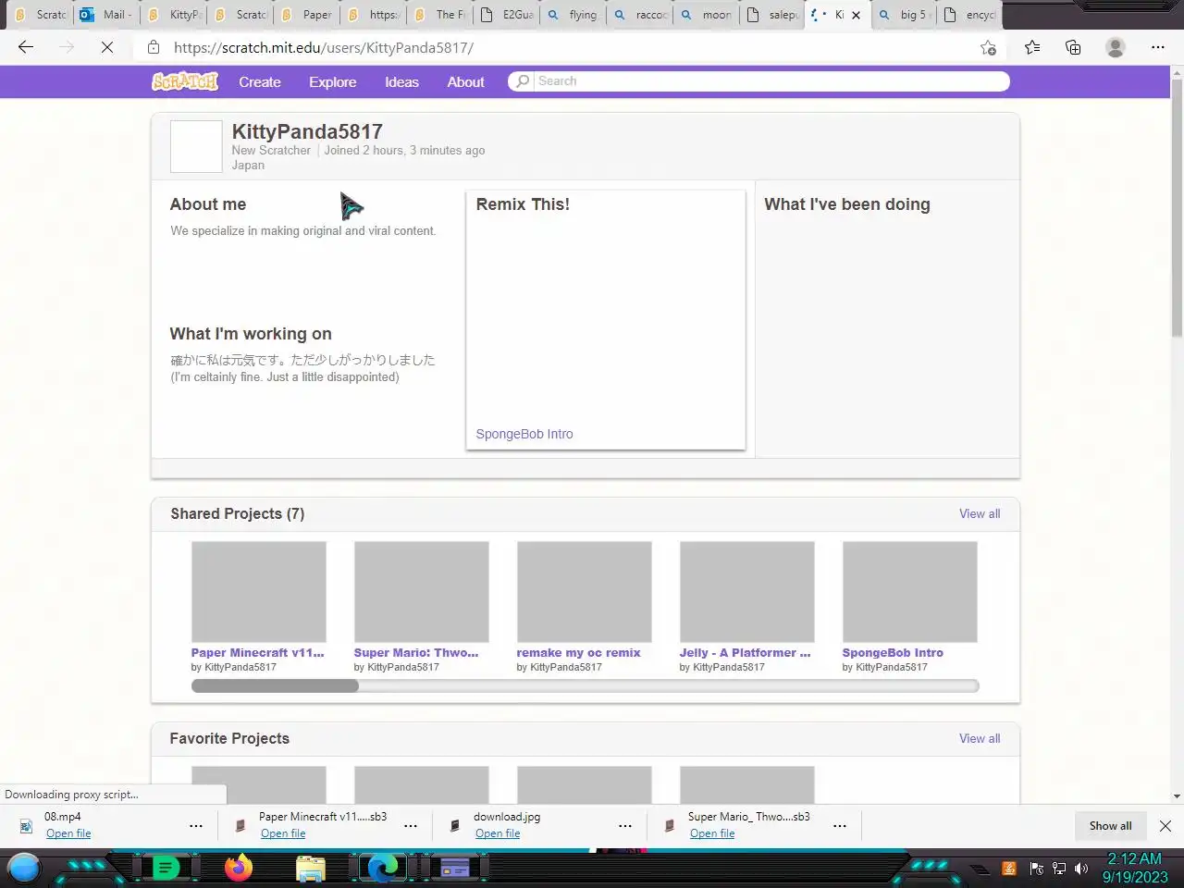Screen dimensions: 1184x888
Task: Close the downloads bar
Action: pyautogui.click(x=1165, y=826)
